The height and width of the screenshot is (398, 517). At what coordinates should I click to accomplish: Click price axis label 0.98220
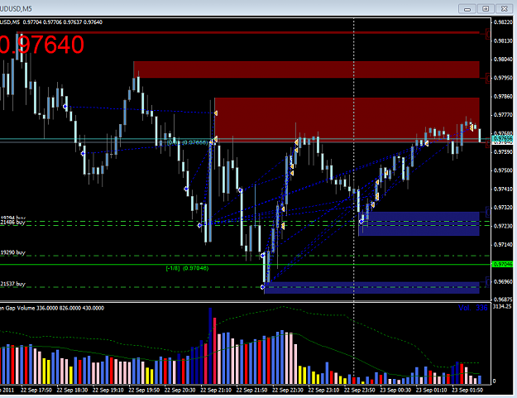tap(503, 22)
